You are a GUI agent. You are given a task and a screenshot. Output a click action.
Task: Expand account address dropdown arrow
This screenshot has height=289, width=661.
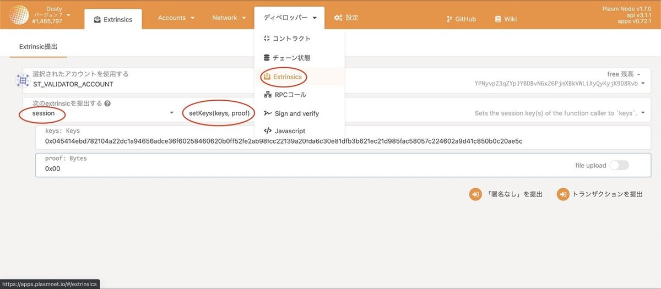pos(643,84)
